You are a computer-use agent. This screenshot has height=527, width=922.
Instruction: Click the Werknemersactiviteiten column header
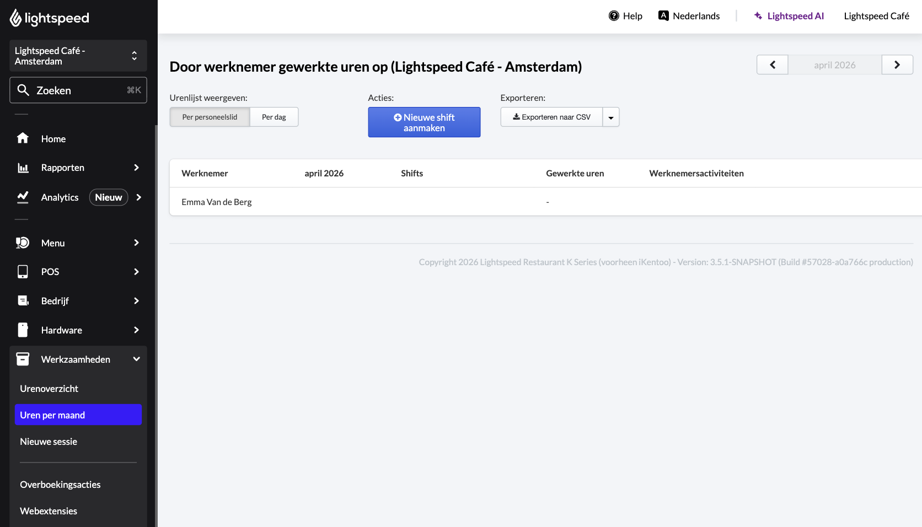point(696,173)
